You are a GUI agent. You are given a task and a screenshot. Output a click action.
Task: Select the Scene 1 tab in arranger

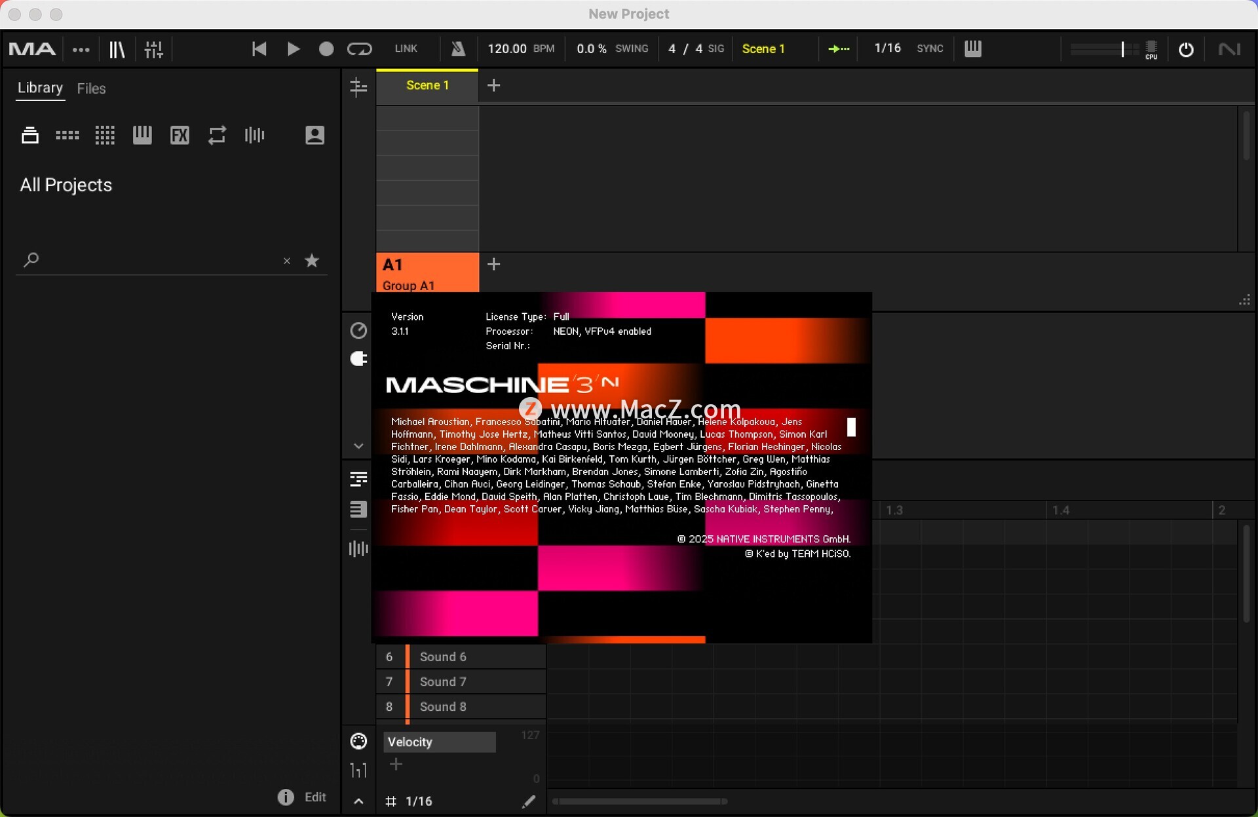[427, 85]
